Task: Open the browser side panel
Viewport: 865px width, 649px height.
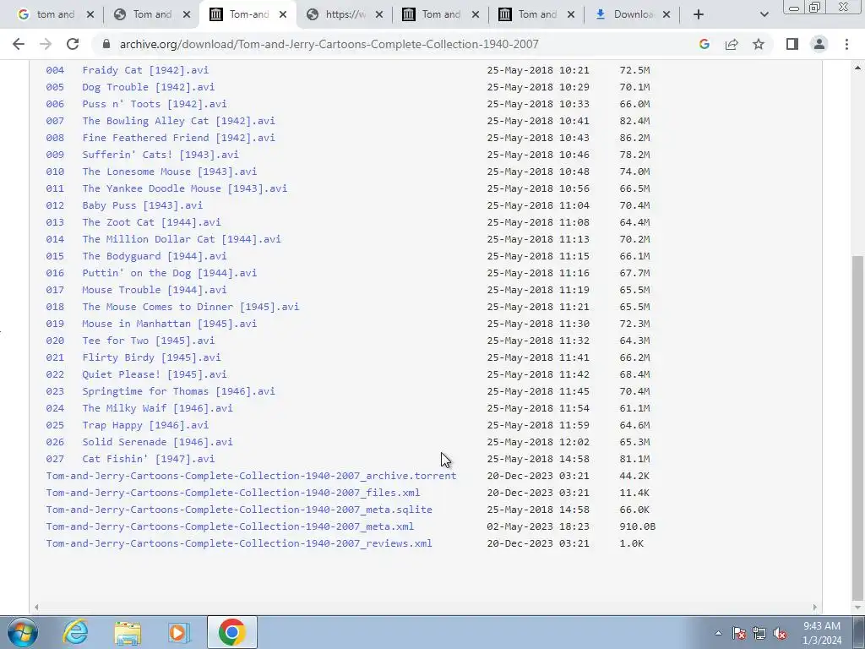Action: pyautogui.click(x=792, y=44)
